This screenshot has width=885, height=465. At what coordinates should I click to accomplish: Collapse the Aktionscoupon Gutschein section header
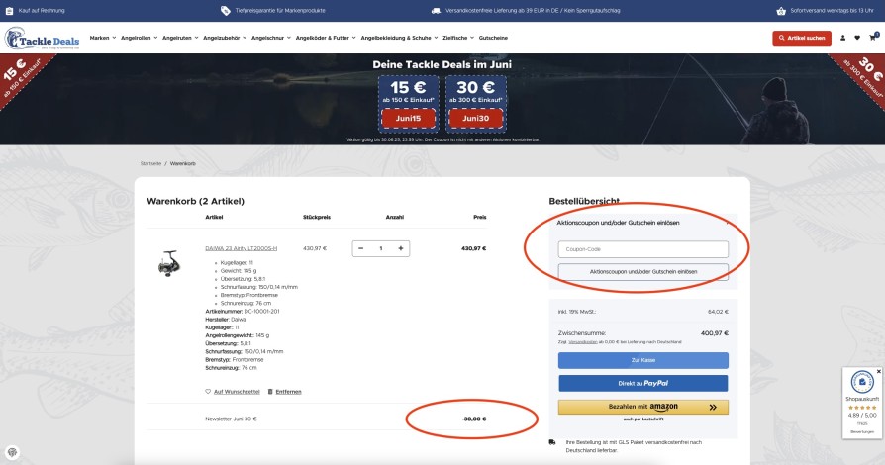[x=642, y=223]
